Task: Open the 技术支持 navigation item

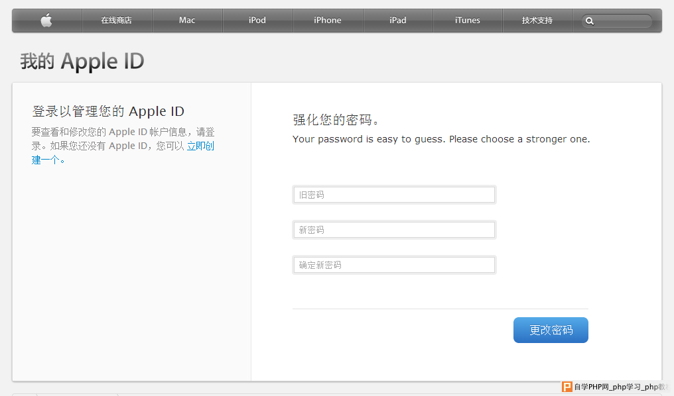Action: [537, 20]
